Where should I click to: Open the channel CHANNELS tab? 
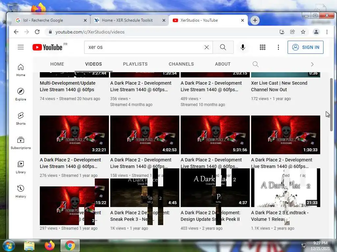(181, 64)
